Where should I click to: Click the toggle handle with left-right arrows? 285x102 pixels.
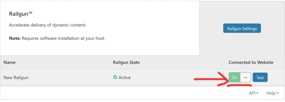245,77
